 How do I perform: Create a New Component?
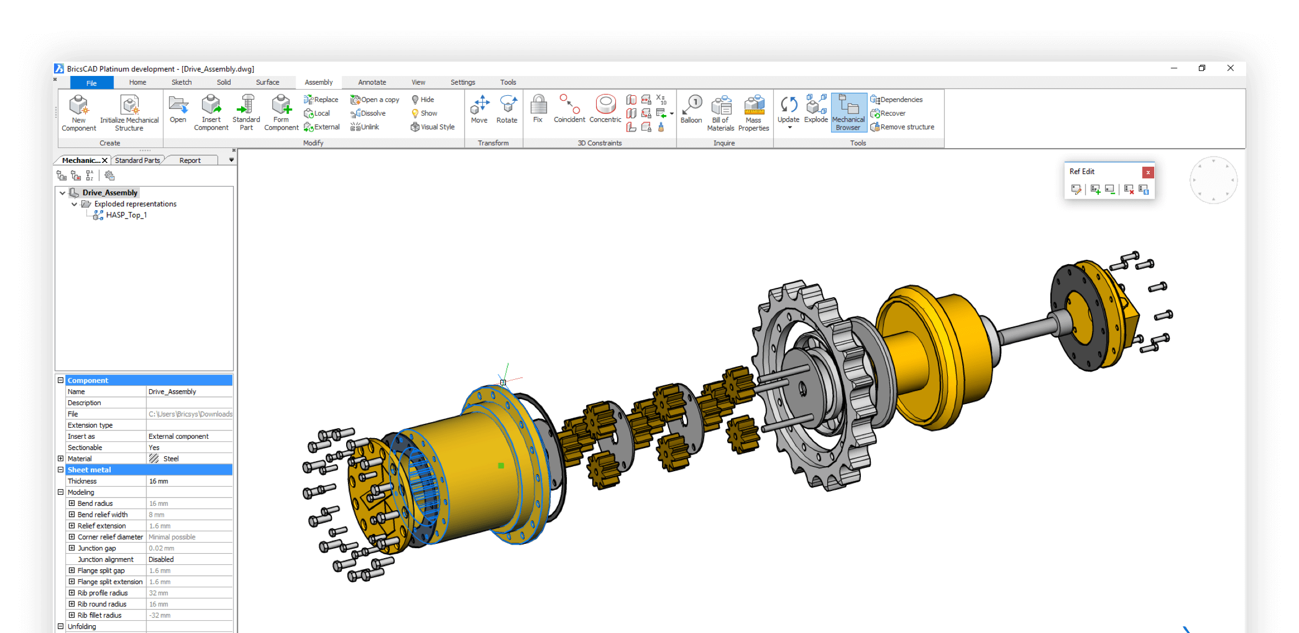coord(78,112)
